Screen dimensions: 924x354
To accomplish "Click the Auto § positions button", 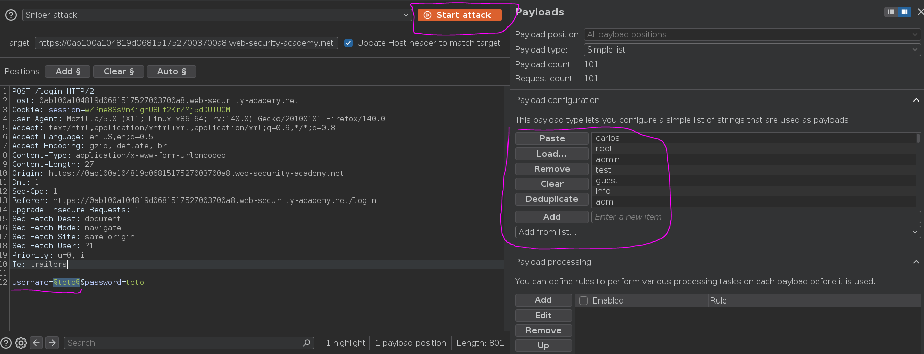I will (171, 71).
